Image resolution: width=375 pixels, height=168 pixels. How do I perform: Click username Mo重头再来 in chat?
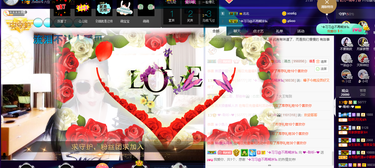(x=224, y=143)
